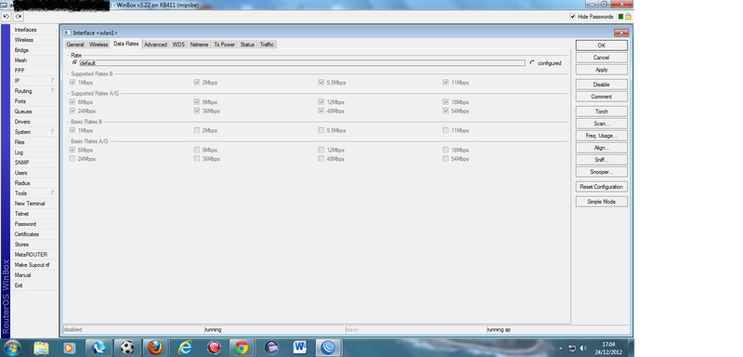Switch to the Wireless tab

[98, 45]
